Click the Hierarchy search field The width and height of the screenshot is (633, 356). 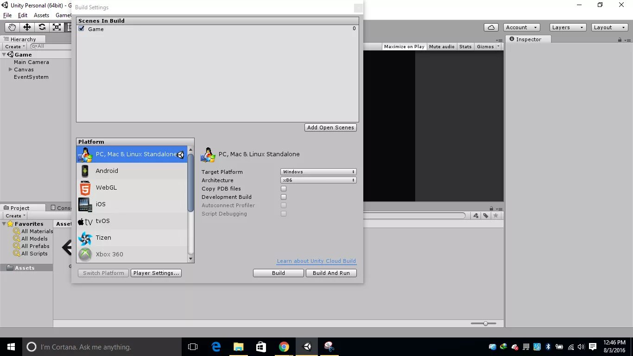(x=50, y=46)
